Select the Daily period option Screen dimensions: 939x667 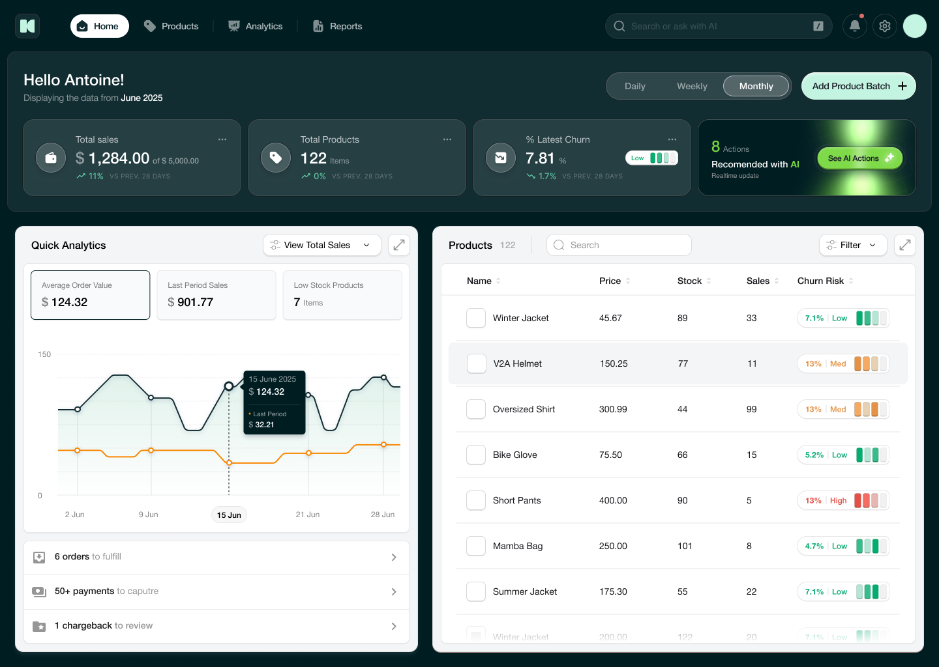pyautogui.click(x=635, y=86)
